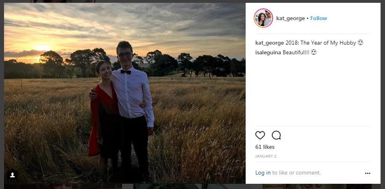This screenshot has width=385, height=189.
Task: Follow kat_george
Action: tap(319, 18)
